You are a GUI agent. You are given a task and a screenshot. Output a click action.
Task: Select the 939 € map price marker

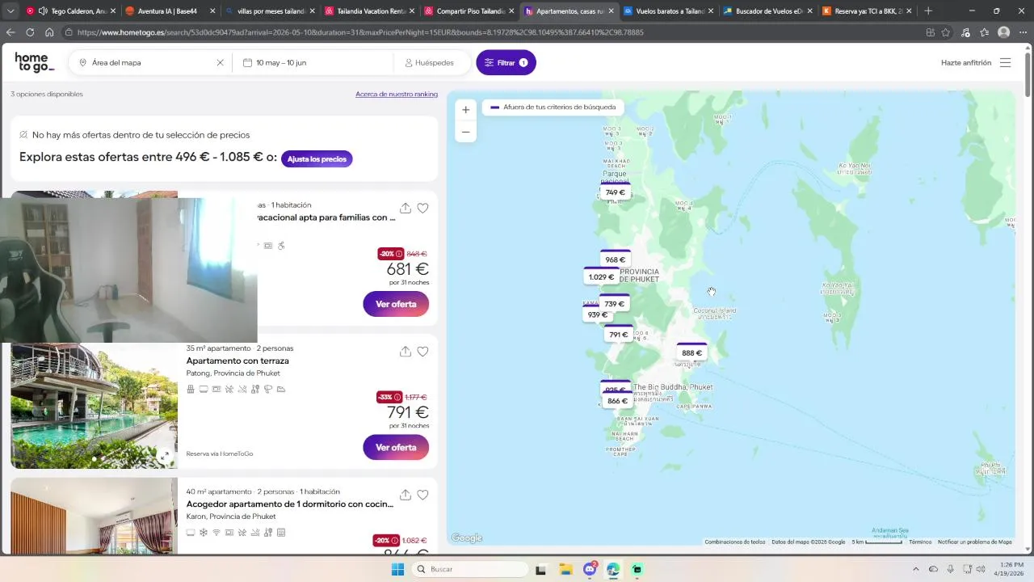point(597,315)
